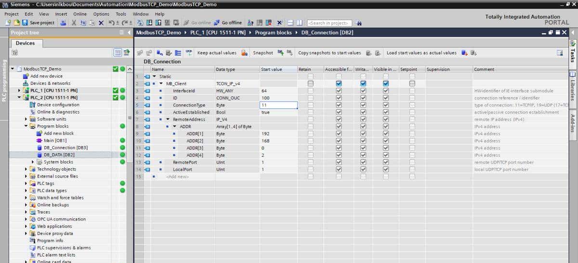The height and width of the screenshot is (263, 578).
Task: Uncheck Accessible checkbox in the InterfaceId row
Action: tap(339, 91)
